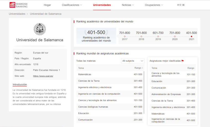Open the All subjects dropdown
The height and width of the screenshot is (127, 210).
click(x=133, y=61)
